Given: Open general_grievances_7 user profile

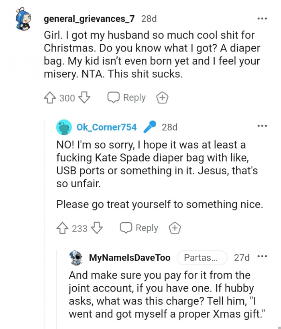Looking at the screenshot, I should point(90,19).
